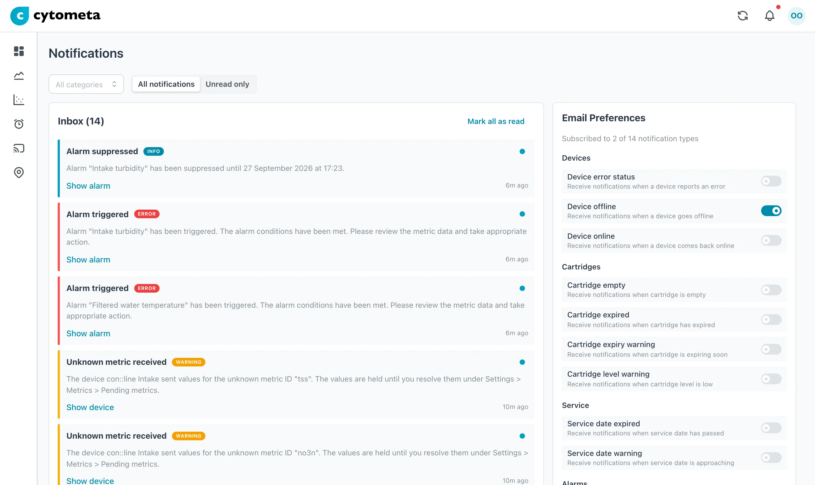The width and height of the screenshot is (815, 485).
Task: Click unread dot on tss unknown metric notification
Action: [522, 362]
